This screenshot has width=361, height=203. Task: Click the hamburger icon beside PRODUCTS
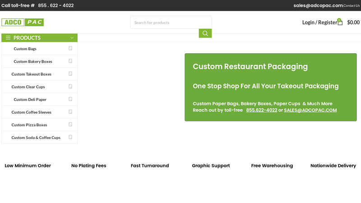coord(8,37)
